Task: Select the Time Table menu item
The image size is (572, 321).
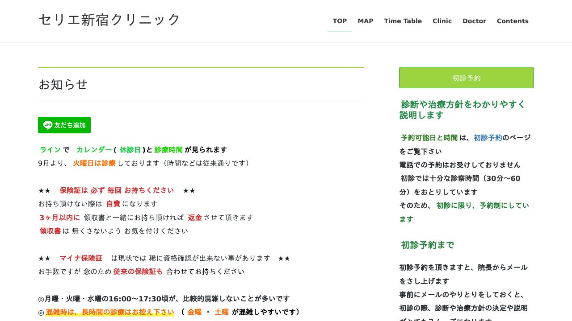Action: [403, 21]
